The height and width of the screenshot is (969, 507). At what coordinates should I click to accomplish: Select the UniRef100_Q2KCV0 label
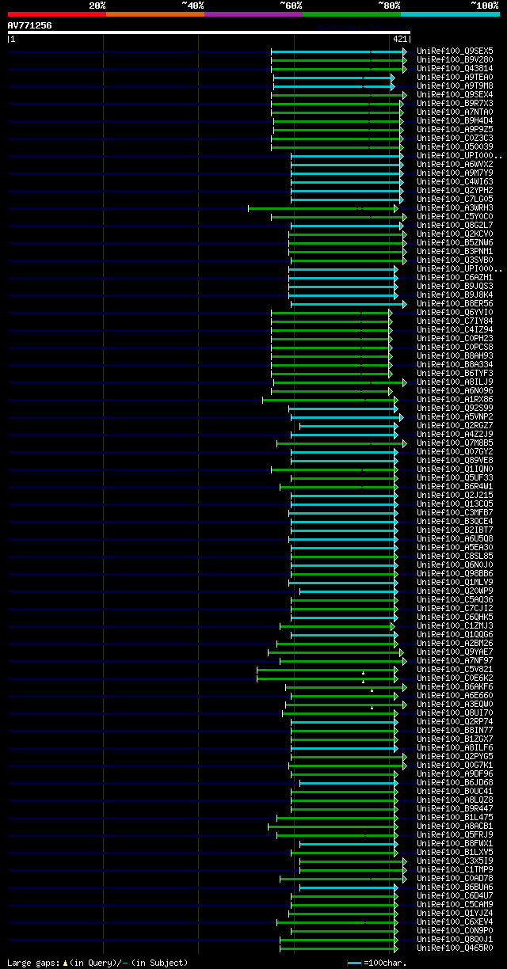[x=455, y=234]
